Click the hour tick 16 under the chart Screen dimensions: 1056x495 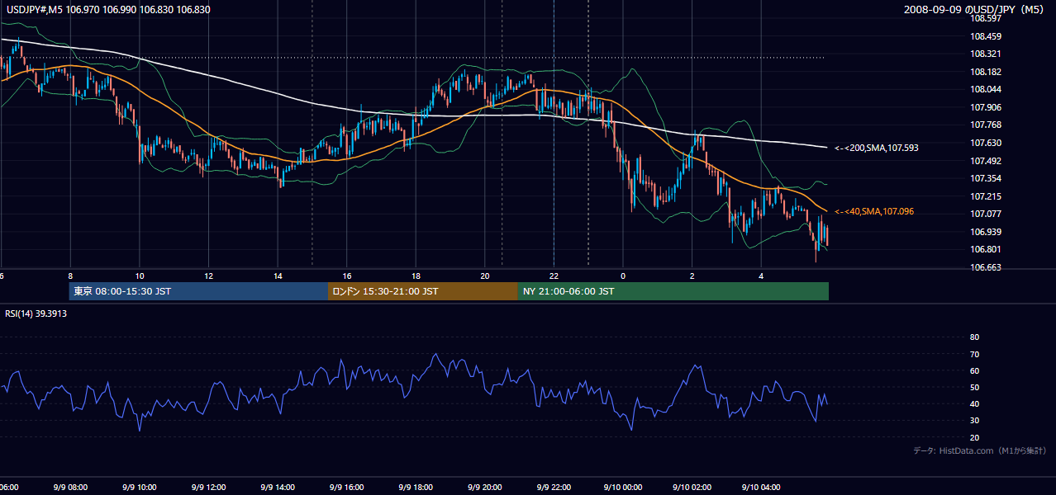(x=347, y=276)
